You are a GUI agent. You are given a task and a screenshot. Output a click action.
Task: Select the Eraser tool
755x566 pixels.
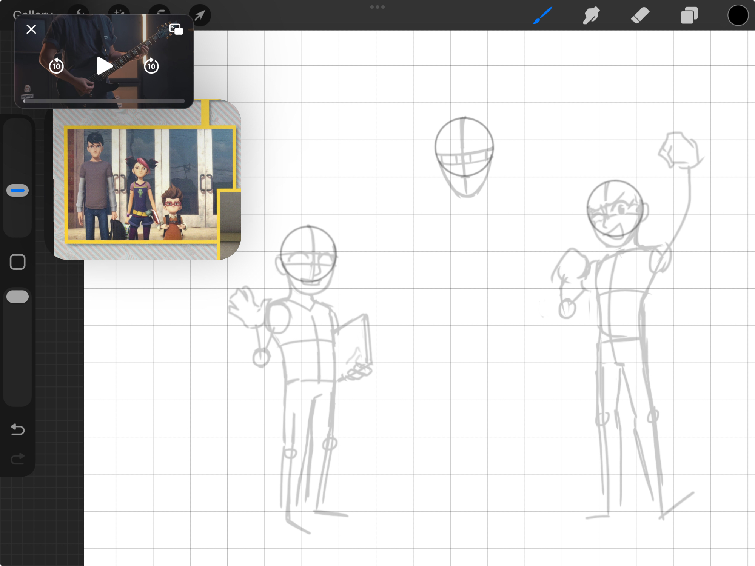pyautogui.click(x=640, y=16)
